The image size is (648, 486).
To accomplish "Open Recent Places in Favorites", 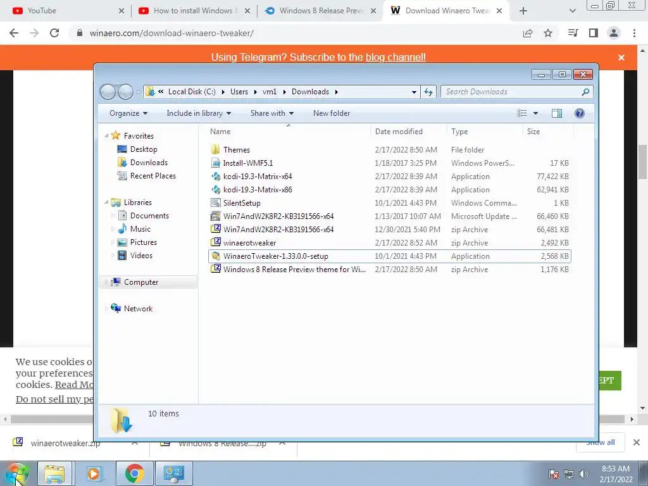I will [x=153, y=176].
